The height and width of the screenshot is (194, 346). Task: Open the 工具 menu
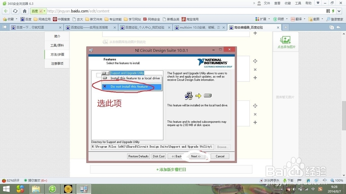click(x=298, y=3)
